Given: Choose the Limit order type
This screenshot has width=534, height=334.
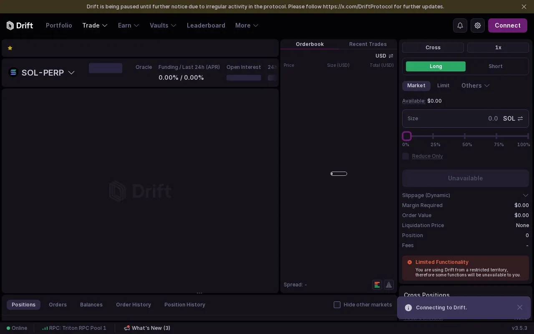Looking at the screenshot, I should [x=443, y=86].
